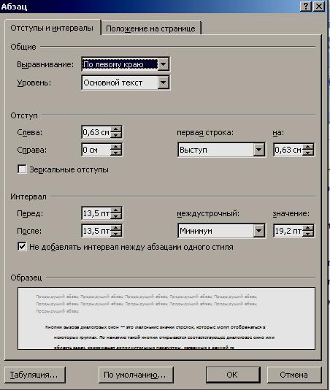Open the Уровень dropdown arrow

[x=164, y=83]
